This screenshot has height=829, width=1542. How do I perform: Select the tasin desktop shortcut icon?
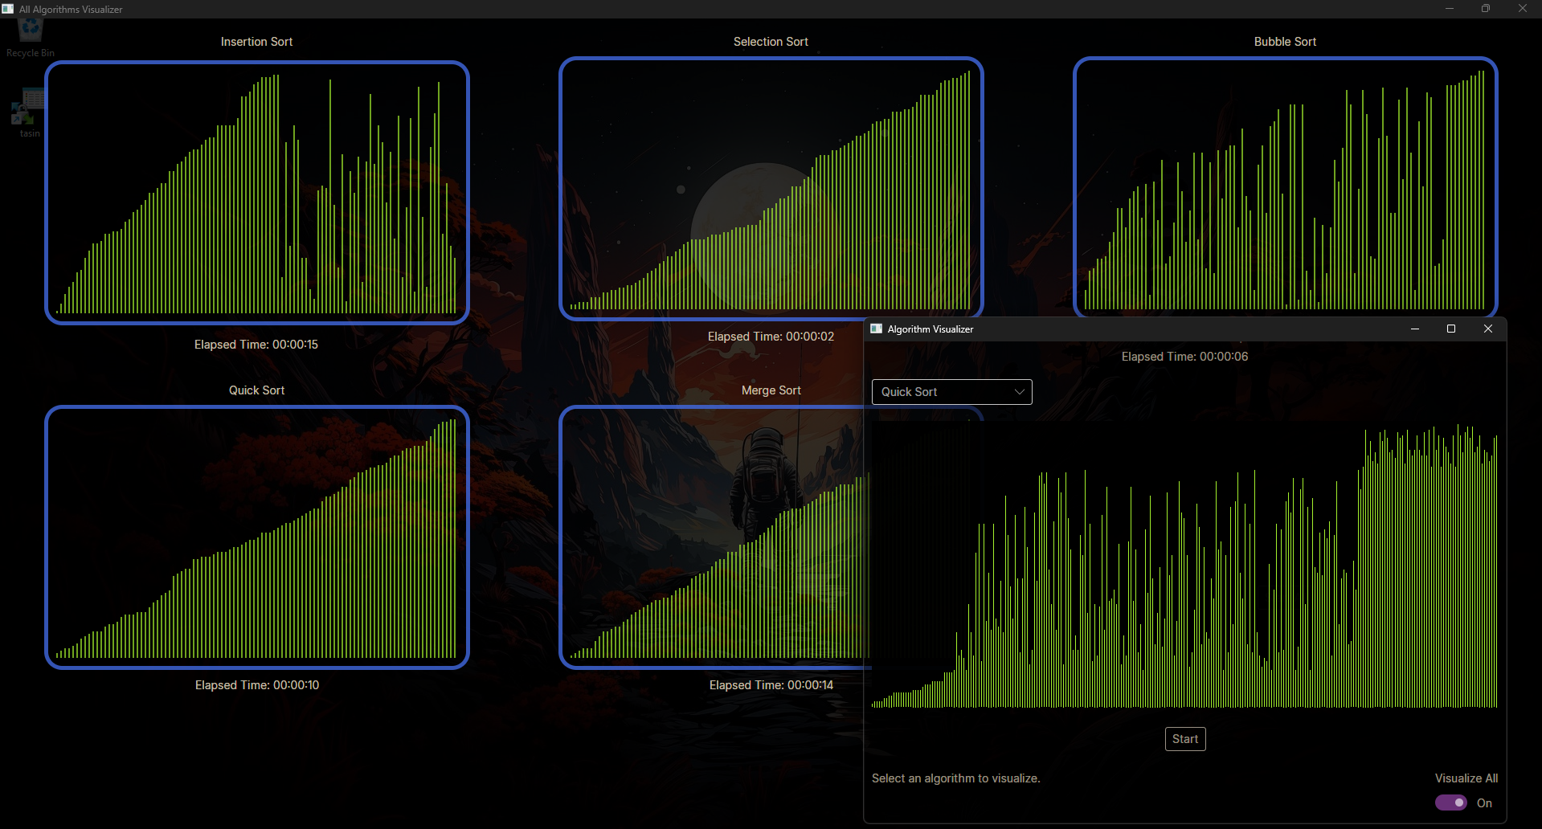click(29, 113)
